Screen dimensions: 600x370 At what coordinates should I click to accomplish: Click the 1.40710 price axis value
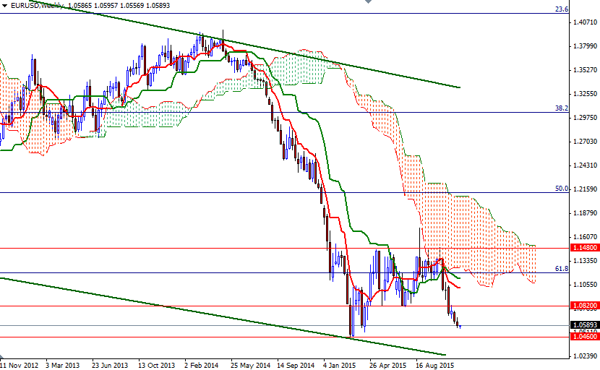pos(585,22)
